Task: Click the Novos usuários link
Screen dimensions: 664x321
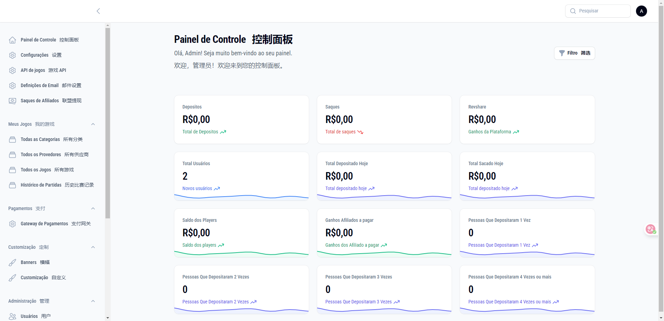Action: (197, 189)
